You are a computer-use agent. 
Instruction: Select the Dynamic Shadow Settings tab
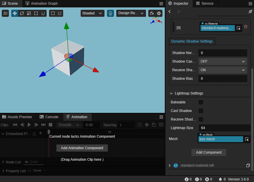pyautogui.click(x=192, y=41)
